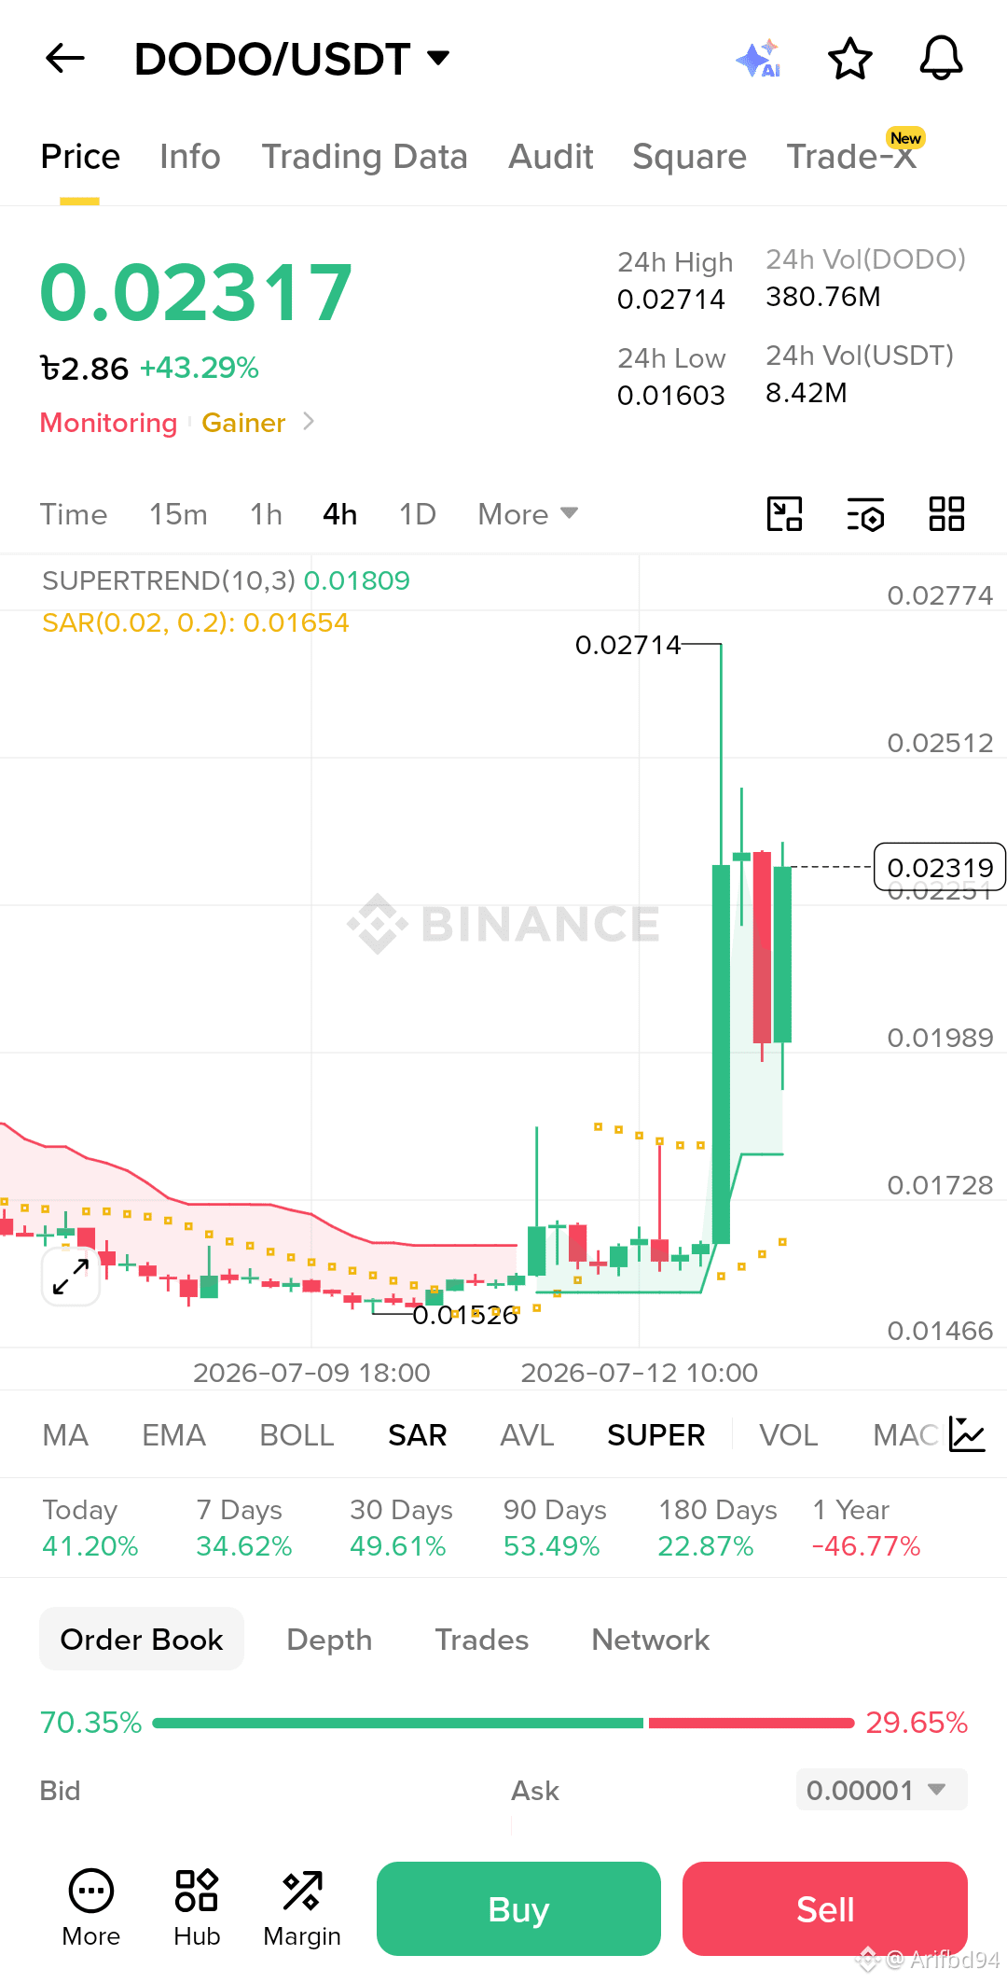Open the Audit tab
Viewport: 1007px width, 1983px height.
point(551,157)
